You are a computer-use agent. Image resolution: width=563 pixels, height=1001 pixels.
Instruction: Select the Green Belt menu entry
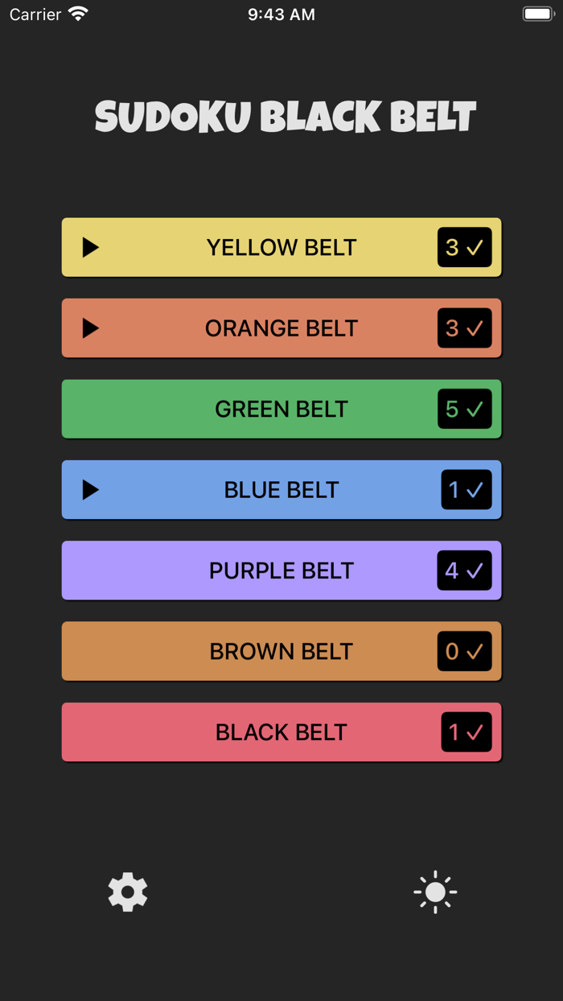coord(281,409)
